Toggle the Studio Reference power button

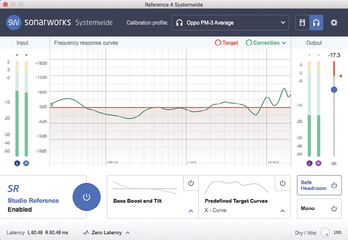pyautogui.click(x=86, y=197)
